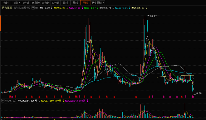
Task: Click the S event marker below 20.17 peak
Action: [x=149, y=97]
